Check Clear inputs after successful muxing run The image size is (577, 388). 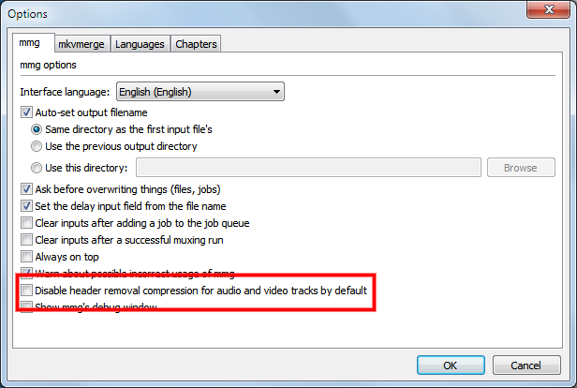point(26,240)
